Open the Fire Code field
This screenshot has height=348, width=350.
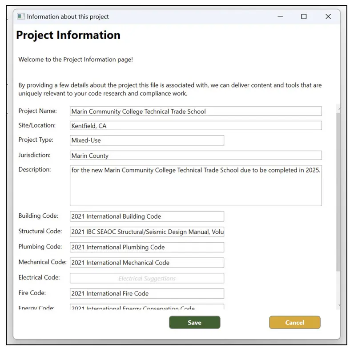pyautogui.click(x=147, y=294)
